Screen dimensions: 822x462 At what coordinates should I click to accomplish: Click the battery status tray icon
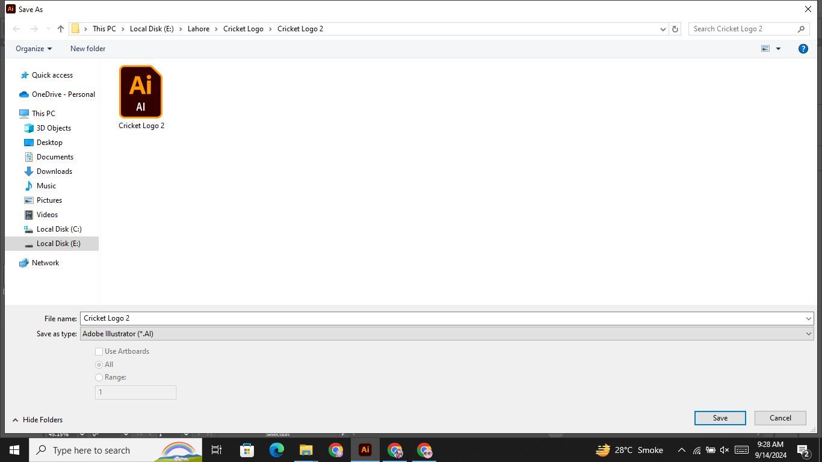(710, 450)
